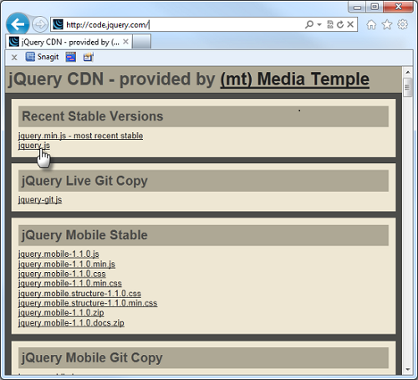Close the Snagit toolbar

click(x=14, y=58)
